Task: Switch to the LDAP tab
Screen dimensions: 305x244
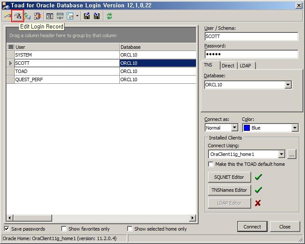Action: coord(246,66)
